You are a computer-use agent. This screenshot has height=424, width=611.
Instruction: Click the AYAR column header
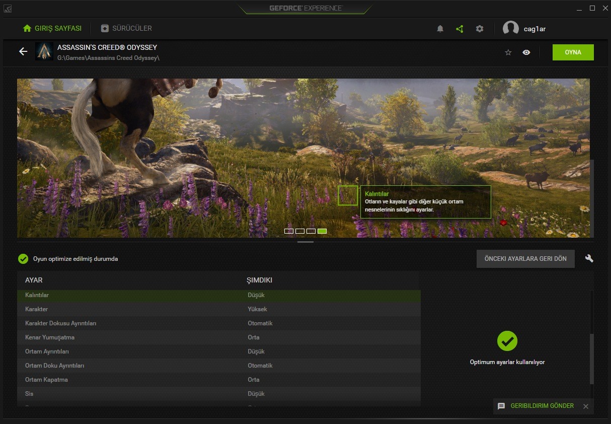click(x=34, y=280)
